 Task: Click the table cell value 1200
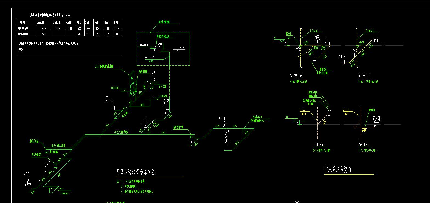pos(117,28)
